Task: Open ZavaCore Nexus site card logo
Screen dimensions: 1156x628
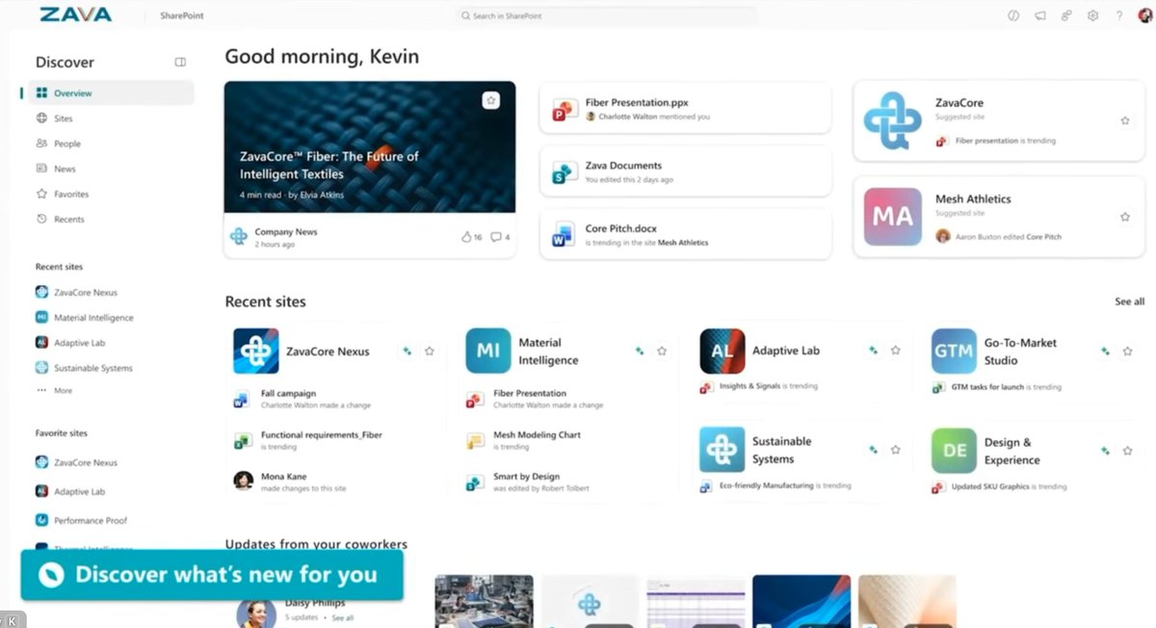Action: [x=256, y=351]
